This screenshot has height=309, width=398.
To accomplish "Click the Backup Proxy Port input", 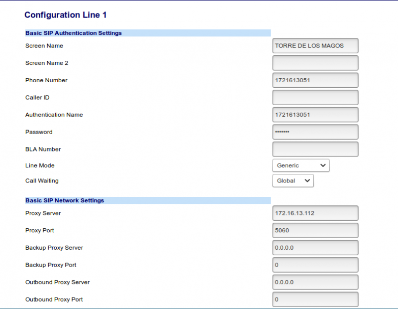I will 315,265.
